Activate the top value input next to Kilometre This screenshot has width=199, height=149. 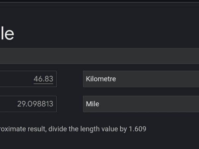[28, 79]
